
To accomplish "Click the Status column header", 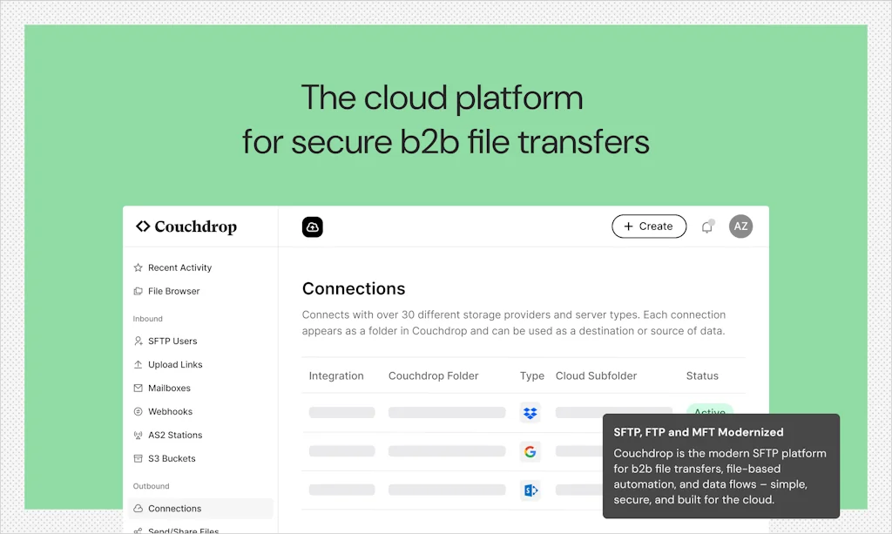I will pyautogui.click(x=702, y=376).
